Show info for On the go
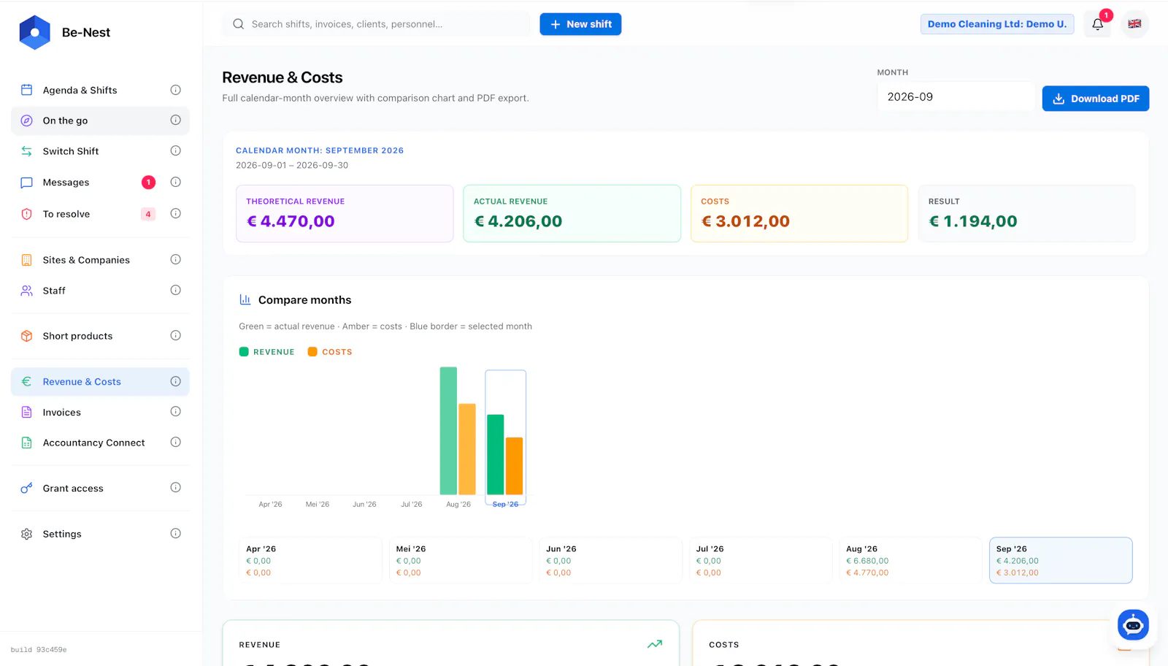The width and height of the screenshot is (1168, 666). click(176, 120)
